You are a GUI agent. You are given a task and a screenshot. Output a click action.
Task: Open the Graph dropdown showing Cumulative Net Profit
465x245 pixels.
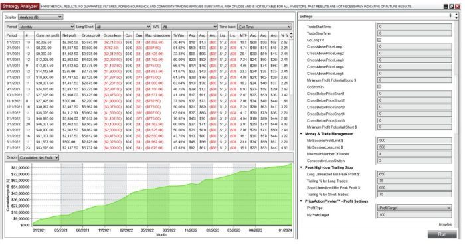click(39, 157)
